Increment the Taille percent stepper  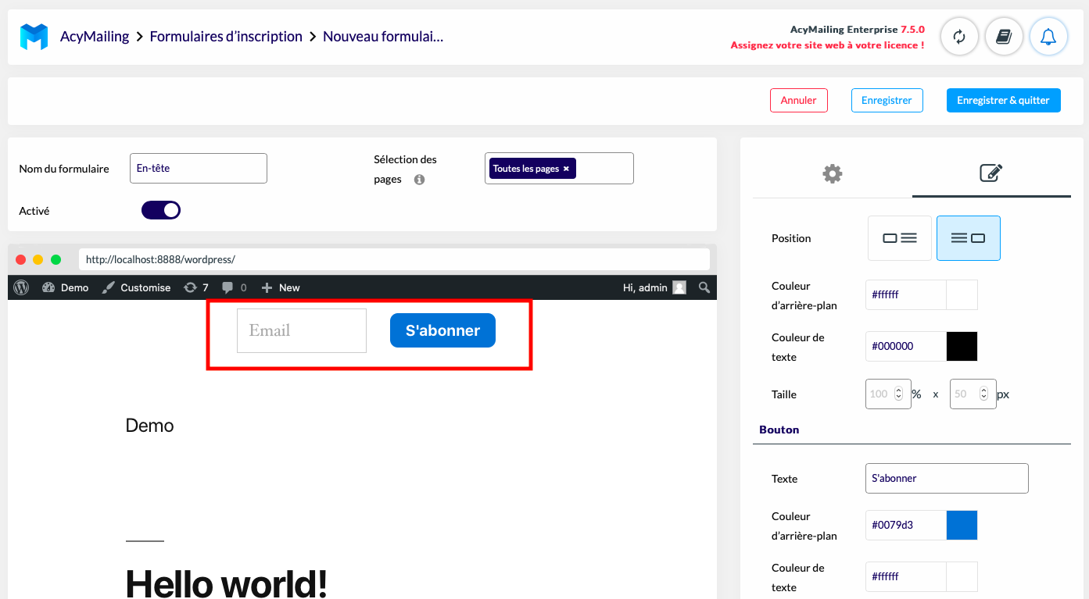click(x=898, y=390)
